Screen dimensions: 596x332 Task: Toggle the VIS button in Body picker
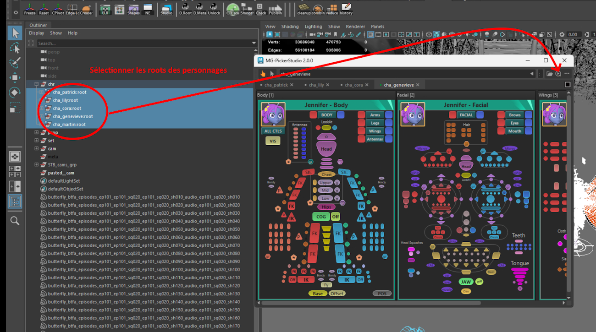point(273,141)
